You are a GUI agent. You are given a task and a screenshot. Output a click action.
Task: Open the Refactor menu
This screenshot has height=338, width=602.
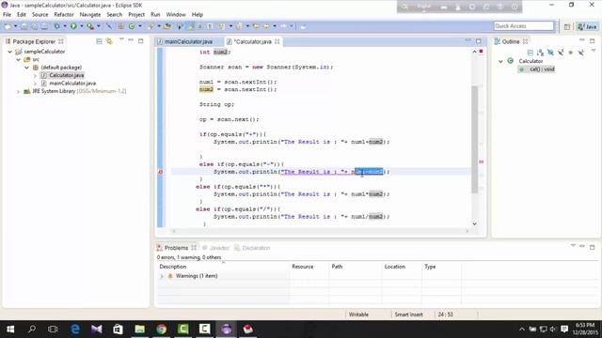coord(64,15)
